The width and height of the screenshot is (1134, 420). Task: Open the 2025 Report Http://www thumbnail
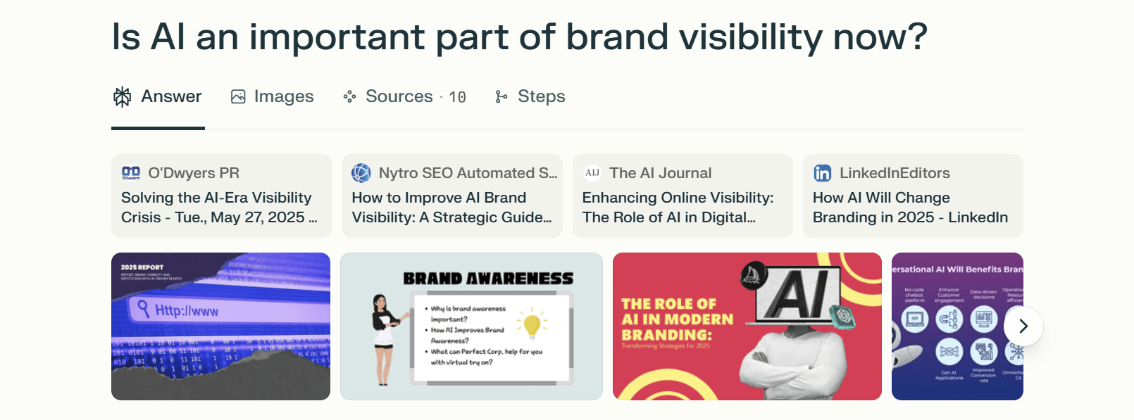[x=220, y=326]
